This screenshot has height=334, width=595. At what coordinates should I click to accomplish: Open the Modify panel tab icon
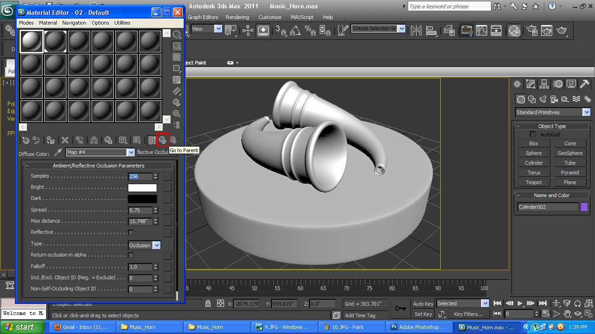(530, 84)
